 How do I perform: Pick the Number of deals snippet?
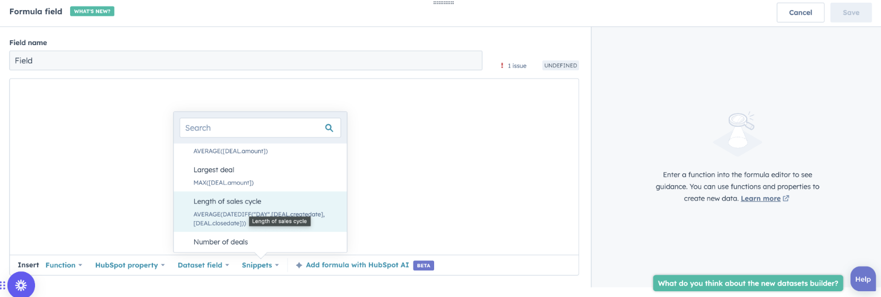point(260,242)
